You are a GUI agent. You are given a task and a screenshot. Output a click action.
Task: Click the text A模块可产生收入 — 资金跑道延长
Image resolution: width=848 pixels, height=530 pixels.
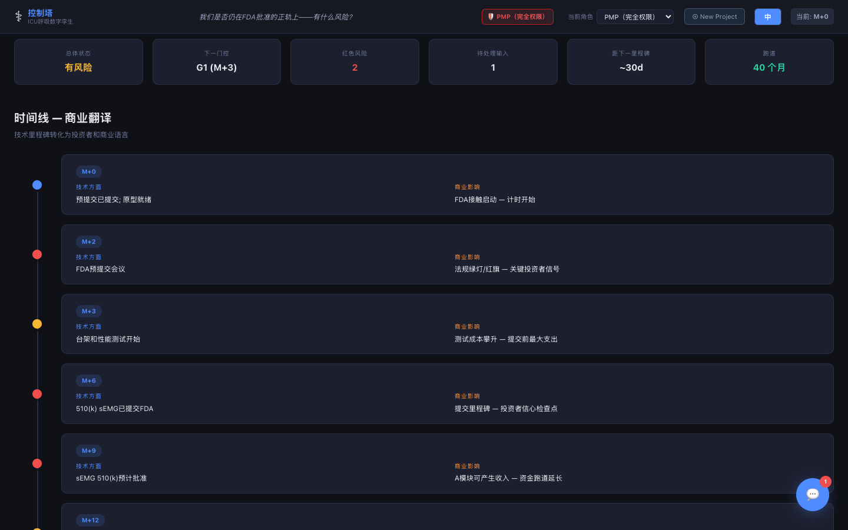point(508,478)
